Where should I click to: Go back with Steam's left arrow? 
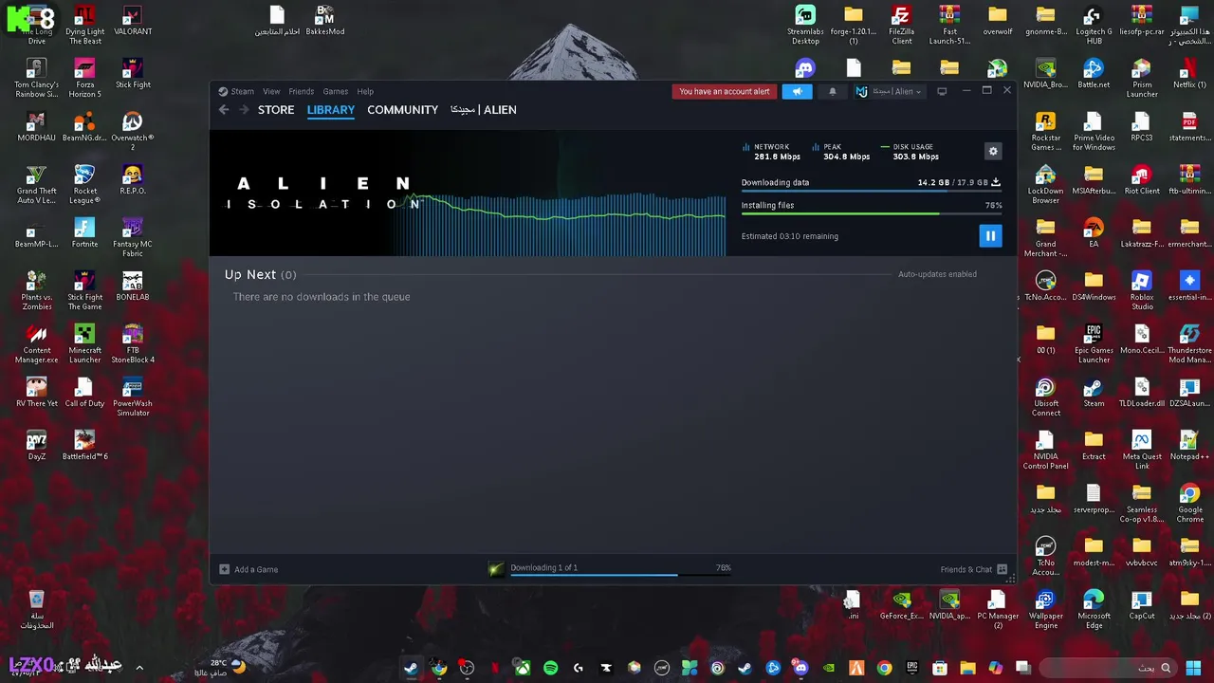(224, 110)
